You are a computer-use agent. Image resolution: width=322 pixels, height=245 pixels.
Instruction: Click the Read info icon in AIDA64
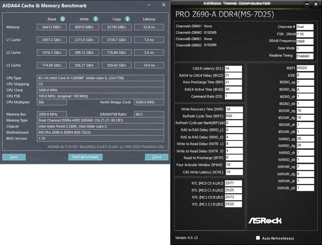point(63,19)
